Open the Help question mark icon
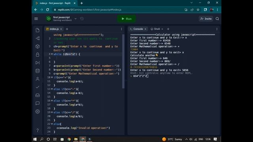Screen dimensions: 253x142 [x=38, y=130]
